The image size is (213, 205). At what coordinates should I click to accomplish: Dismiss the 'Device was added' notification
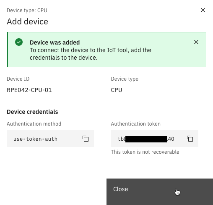(x=196, y=42)
